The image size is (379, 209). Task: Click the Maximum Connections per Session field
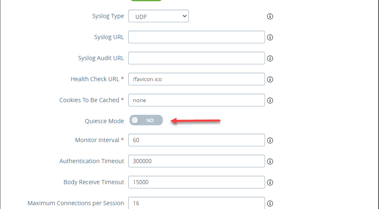click(196, 203)
